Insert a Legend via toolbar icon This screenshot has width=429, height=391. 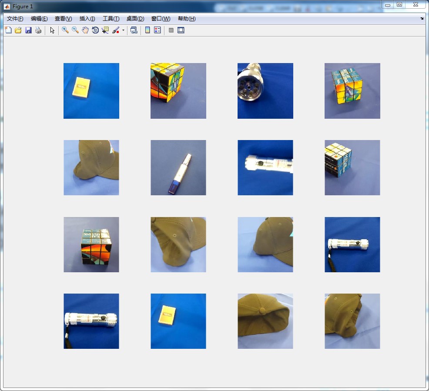[158, 30]
